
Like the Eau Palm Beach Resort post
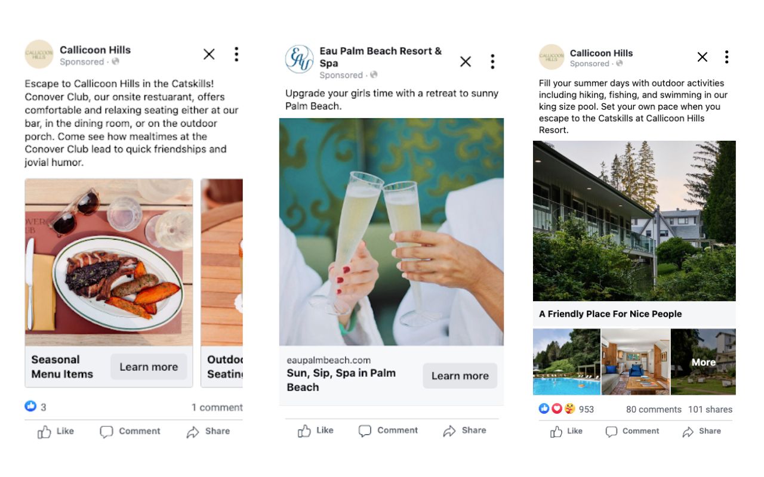[x=316, y=430]
